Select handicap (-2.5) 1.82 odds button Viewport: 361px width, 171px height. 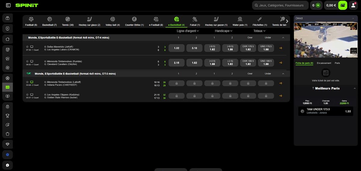click(x=230, y=63)
